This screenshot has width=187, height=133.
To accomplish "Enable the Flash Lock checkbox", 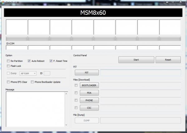I will pos(8,66).
